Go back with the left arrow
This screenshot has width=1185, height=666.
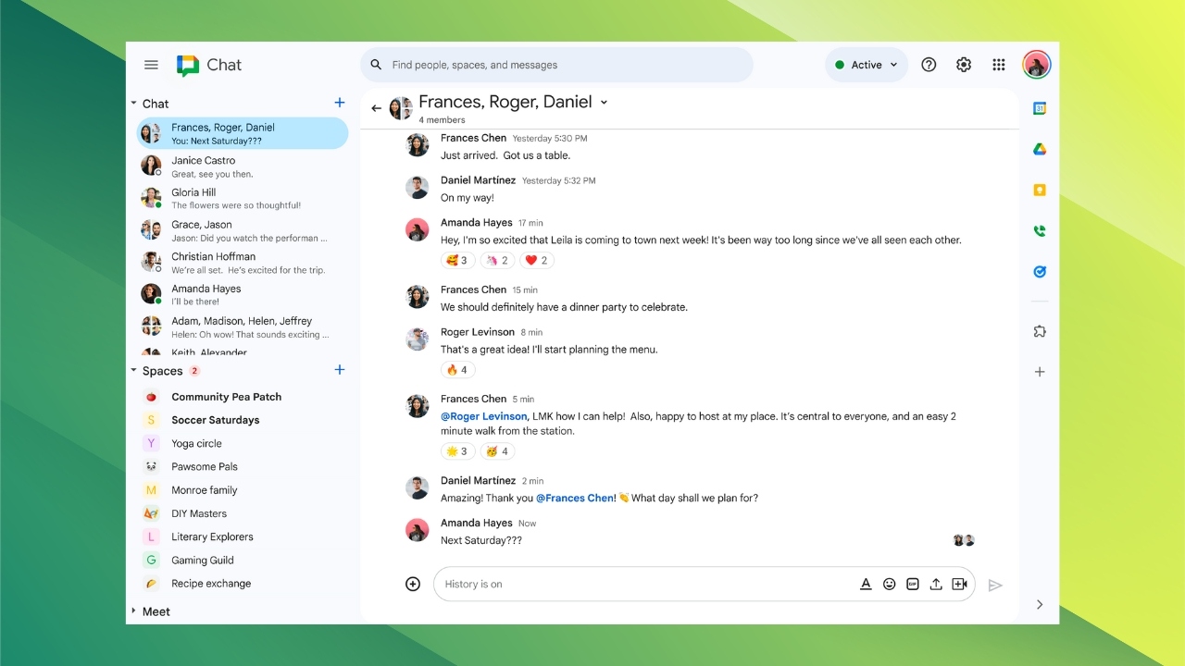(376, 108)
